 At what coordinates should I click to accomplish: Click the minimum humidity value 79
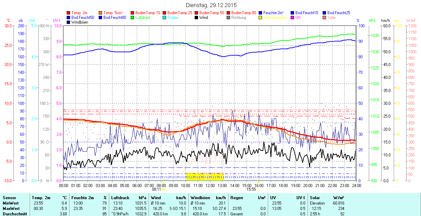point(105,203)
